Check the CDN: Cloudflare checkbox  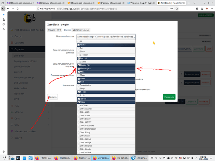click(78, 126)
